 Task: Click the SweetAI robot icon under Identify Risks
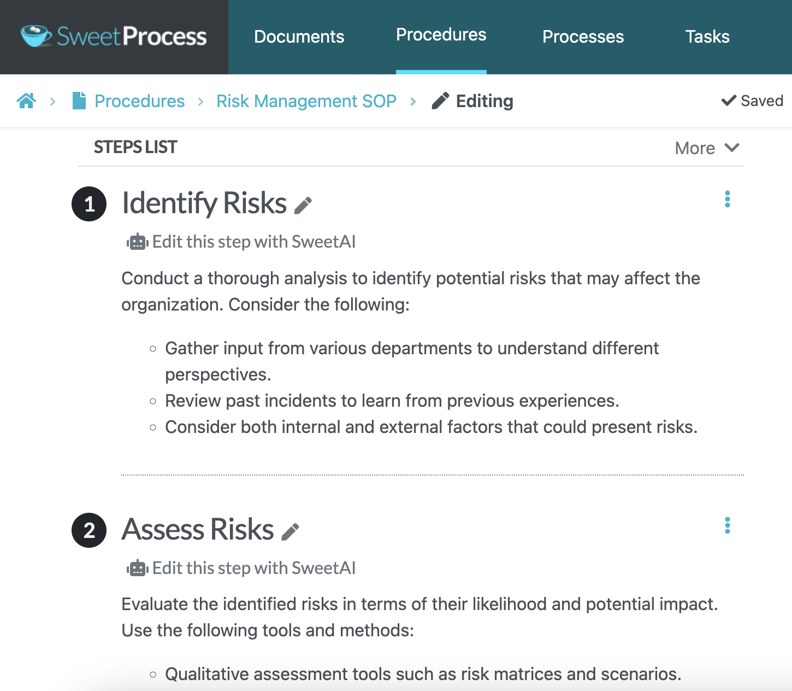tap(138, 242)
